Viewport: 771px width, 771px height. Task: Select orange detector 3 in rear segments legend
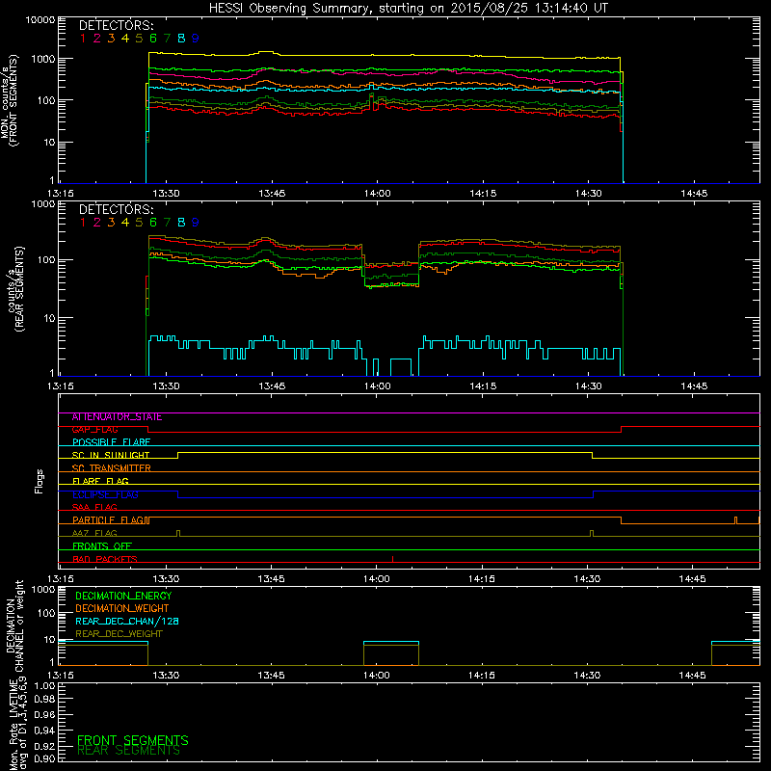(x=111, y=223)
